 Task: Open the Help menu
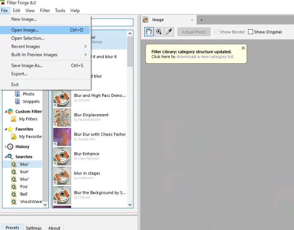pos(75,10)
